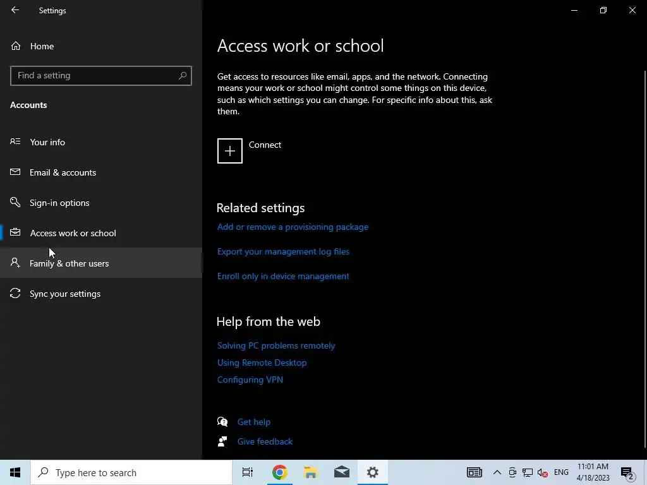Viewport: 647px width, 485px height.
Task: Go back using the Settings back arrow
Action: pyautogui.click(x=15, y=10)
